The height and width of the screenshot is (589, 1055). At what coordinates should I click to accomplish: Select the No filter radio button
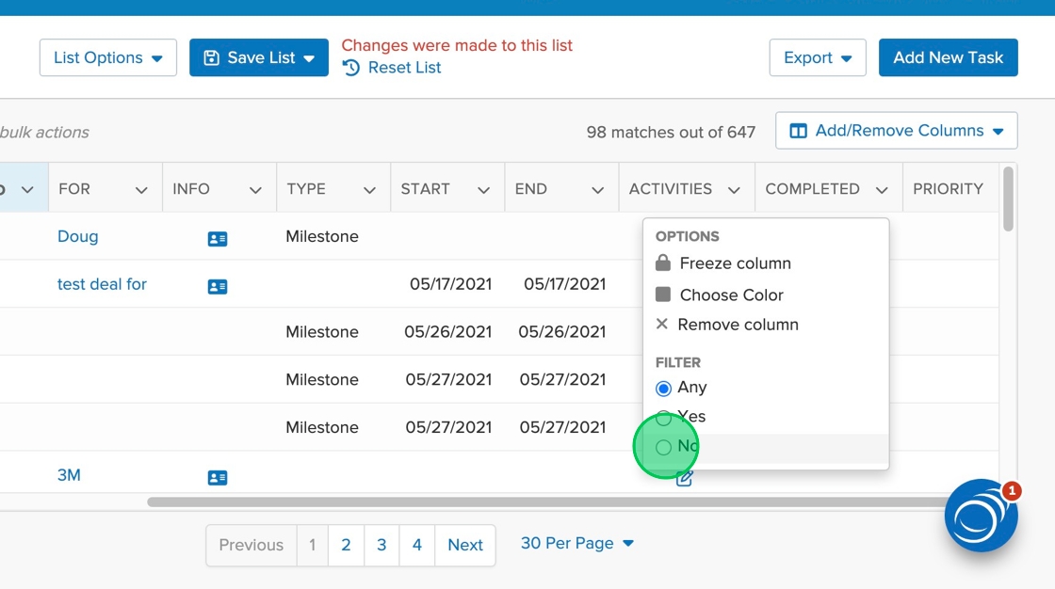tap(664, 447)
